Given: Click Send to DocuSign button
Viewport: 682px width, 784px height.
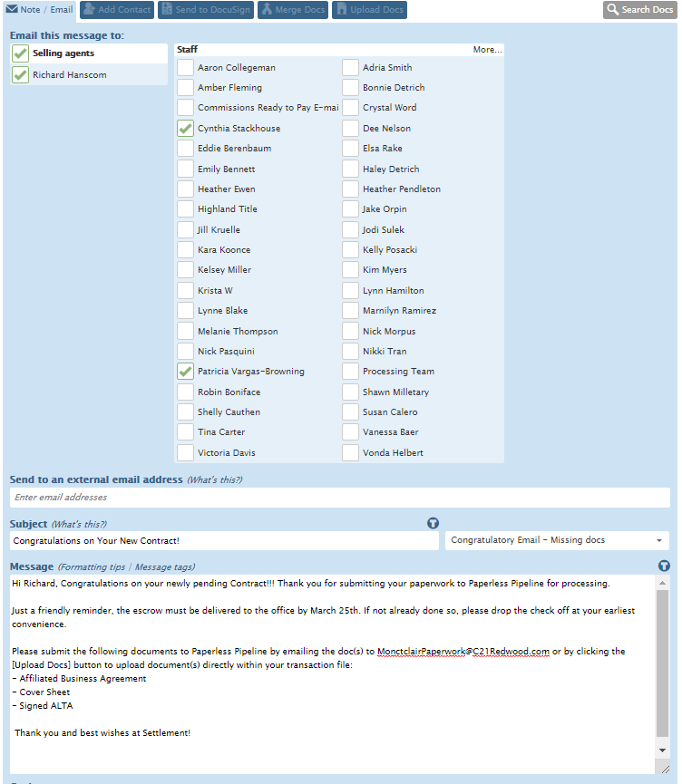Looking at the screenshot, I should coord(206,9).
